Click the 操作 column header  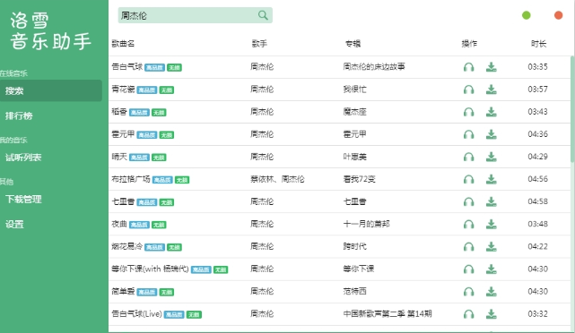(469, 44)
